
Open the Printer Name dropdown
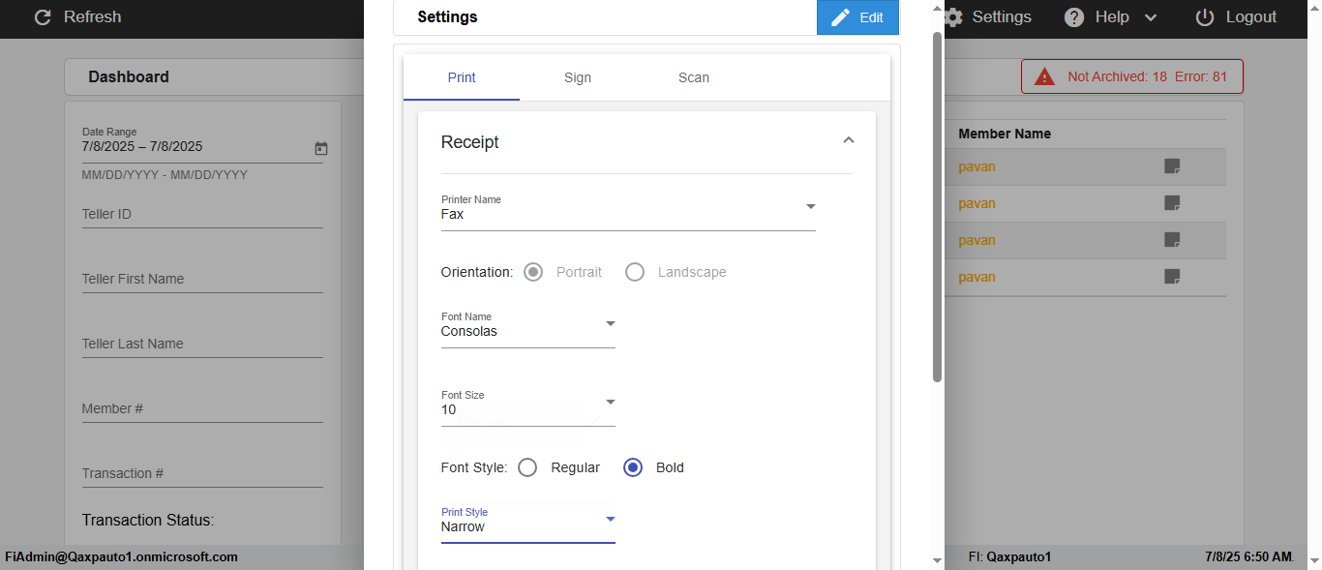[811, 206]
